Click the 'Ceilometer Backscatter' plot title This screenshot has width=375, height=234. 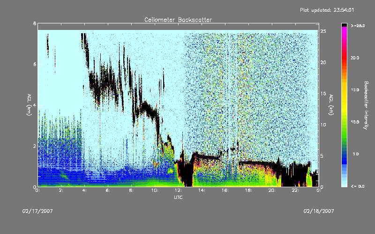178,20
